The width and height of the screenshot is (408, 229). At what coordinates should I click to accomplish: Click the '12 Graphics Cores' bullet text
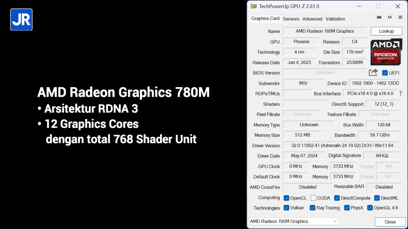92,124
